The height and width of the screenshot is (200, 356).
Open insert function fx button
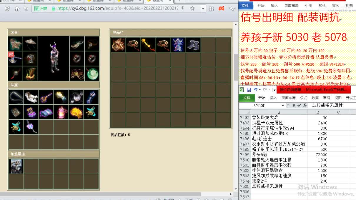point(305,105)
